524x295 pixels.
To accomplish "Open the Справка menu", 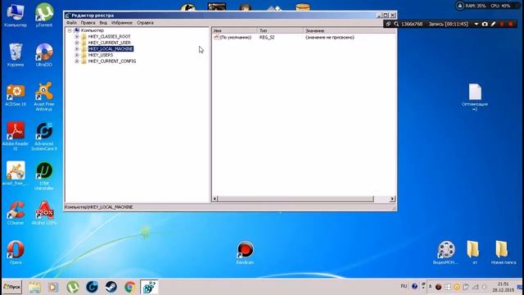I will click(x=145, y=23).
